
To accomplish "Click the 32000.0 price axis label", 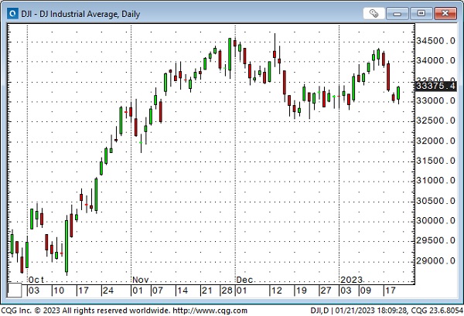I will pyautogui.click(x=435, y=141).
